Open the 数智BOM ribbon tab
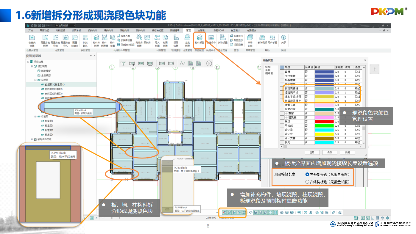The height and width of the screenshot is (234, 416). click(x=219, y=30)
